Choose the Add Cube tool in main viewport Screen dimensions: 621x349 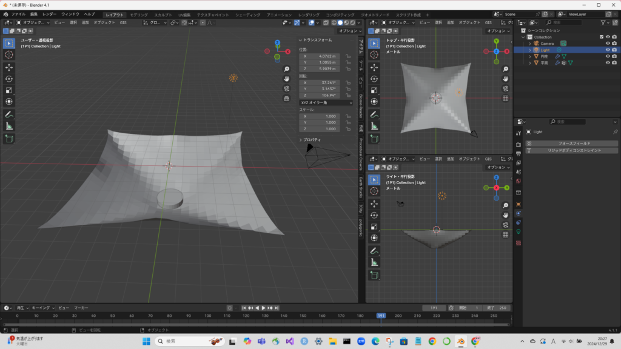tap(9, 139)
